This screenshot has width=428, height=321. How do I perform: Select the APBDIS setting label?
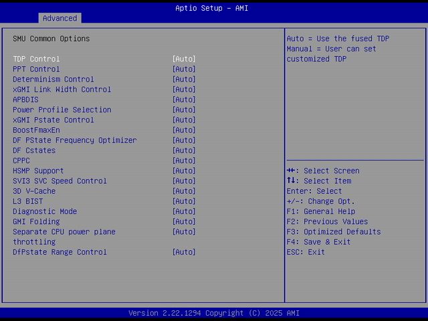[x=25, y=100]
